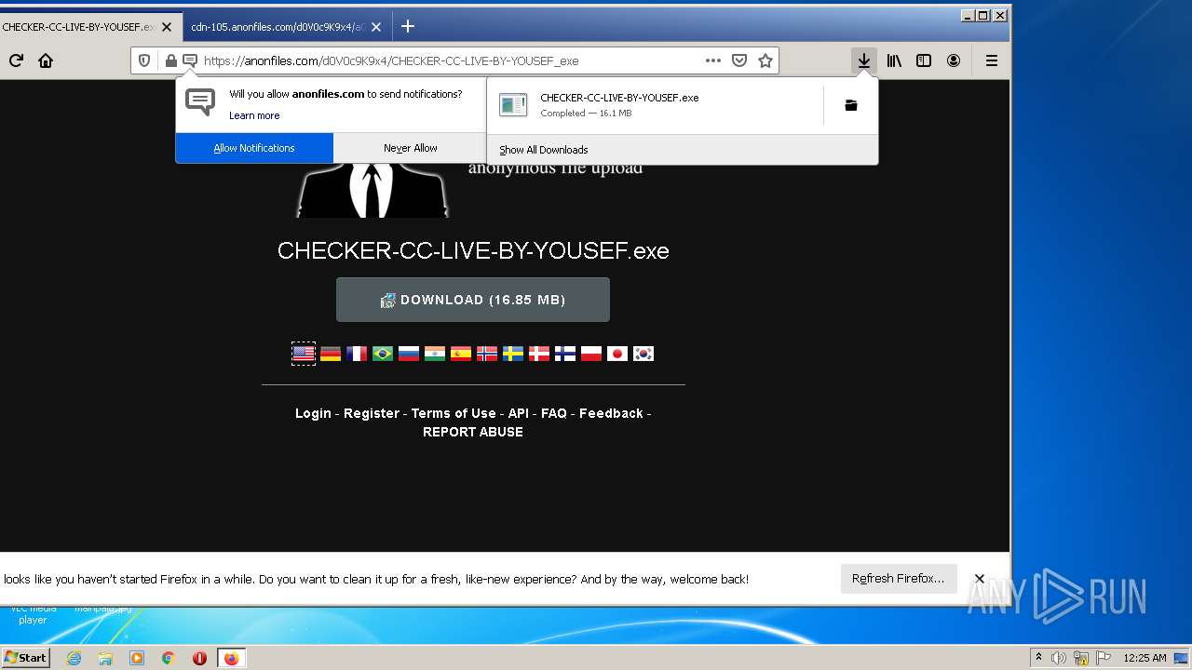Viewport: 1192px width, 670px height.
Task: Open the Feedback link
Action: click(611, 413)
